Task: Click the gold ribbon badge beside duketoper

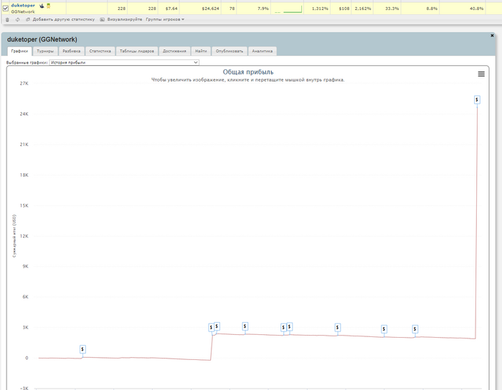Action: pos(49,6)
